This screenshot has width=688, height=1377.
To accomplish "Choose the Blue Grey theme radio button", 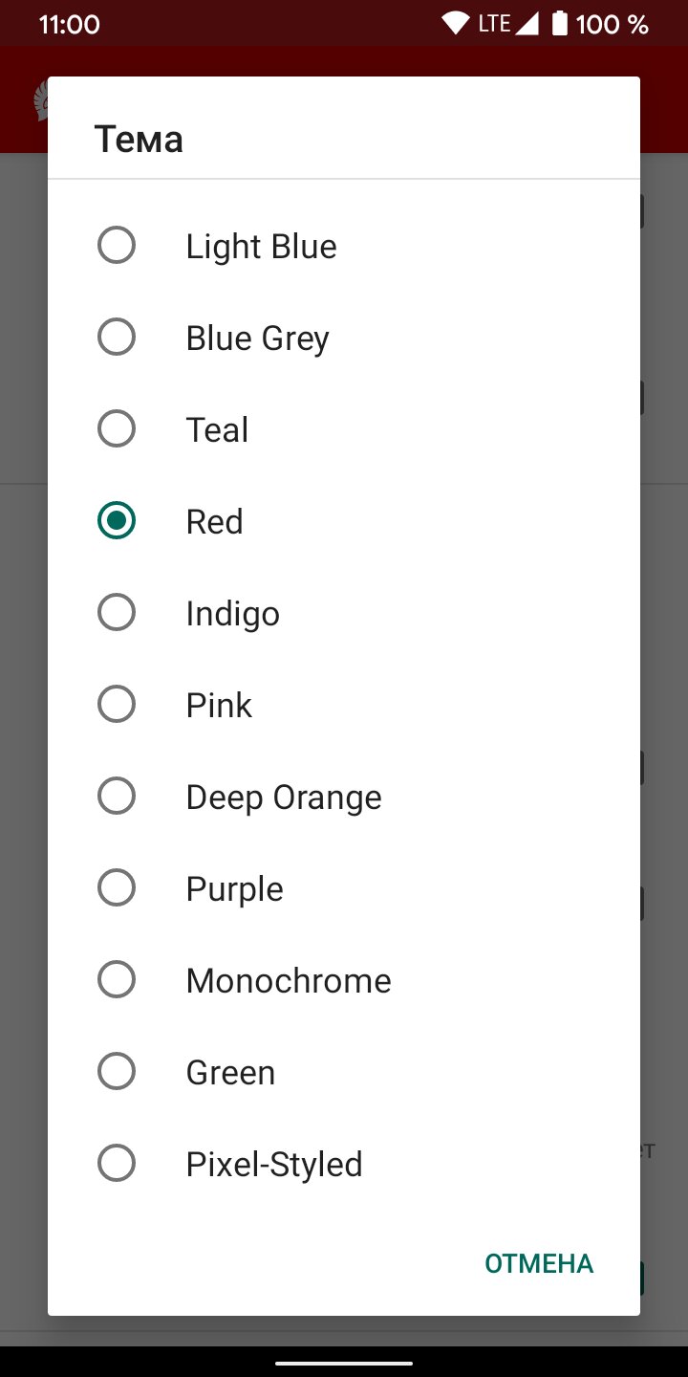I will (117, 338).
